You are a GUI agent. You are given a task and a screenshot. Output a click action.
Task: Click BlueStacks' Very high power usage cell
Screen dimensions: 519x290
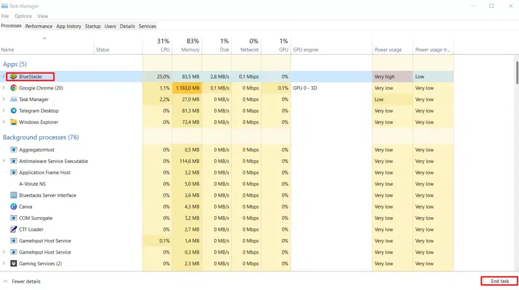pos(392,76)
